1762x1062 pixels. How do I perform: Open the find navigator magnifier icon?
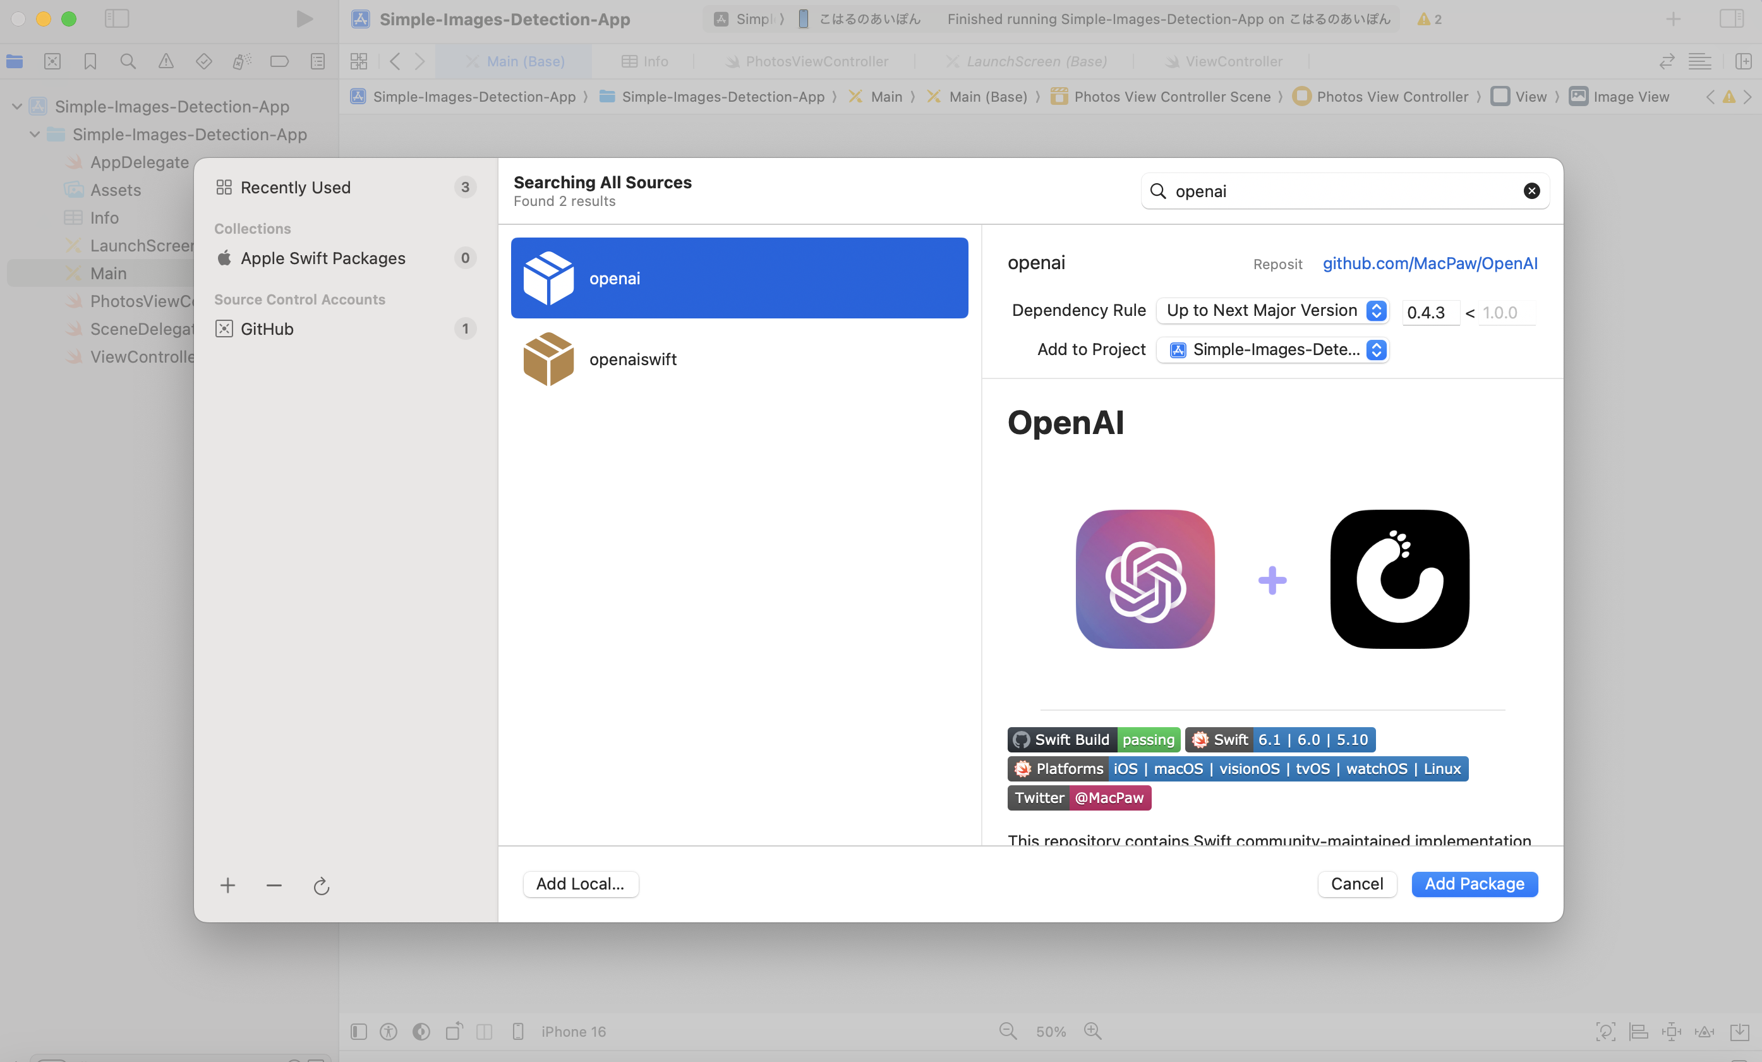[128, 61]
